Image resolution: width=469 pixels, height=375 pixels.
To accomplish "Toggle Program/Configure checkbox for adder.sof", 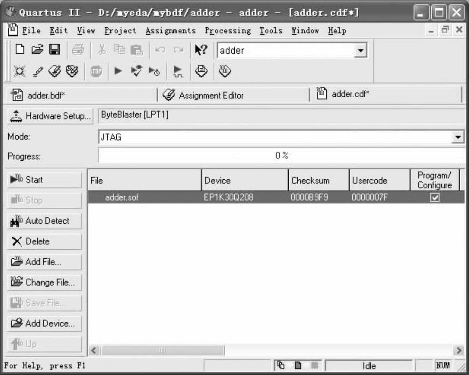I will [435, 198].
